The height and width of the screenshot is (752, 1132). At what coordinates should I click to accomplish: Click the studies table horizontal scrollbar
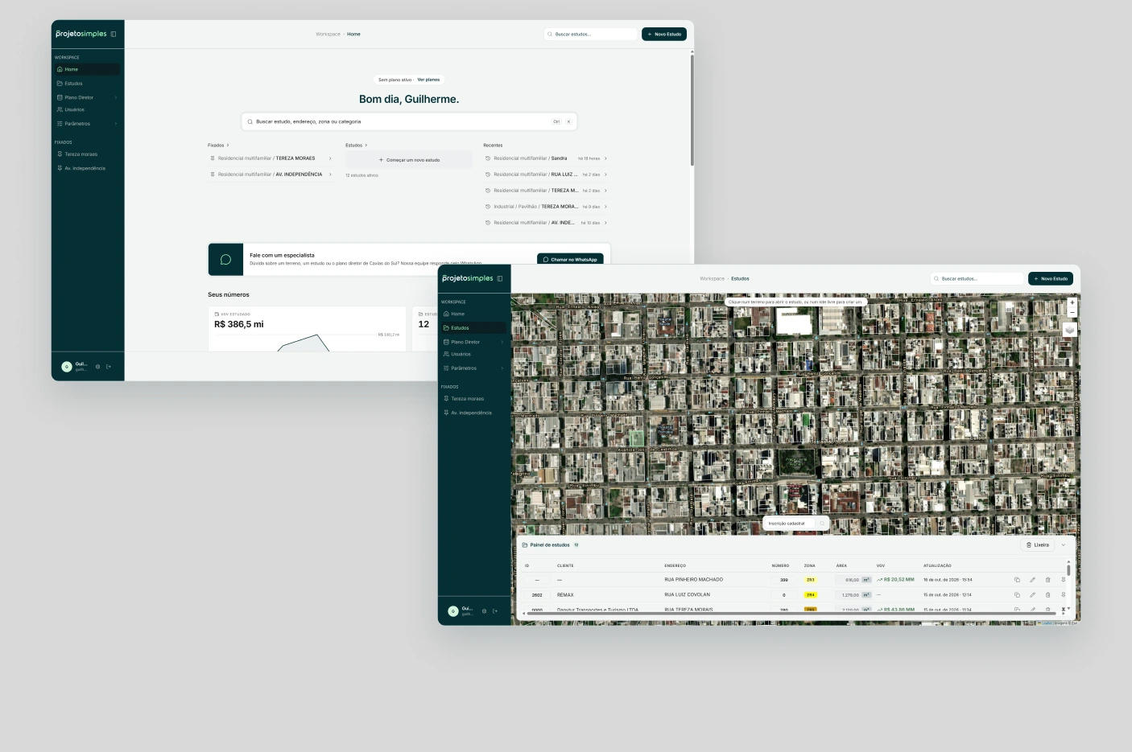point(792,613)
